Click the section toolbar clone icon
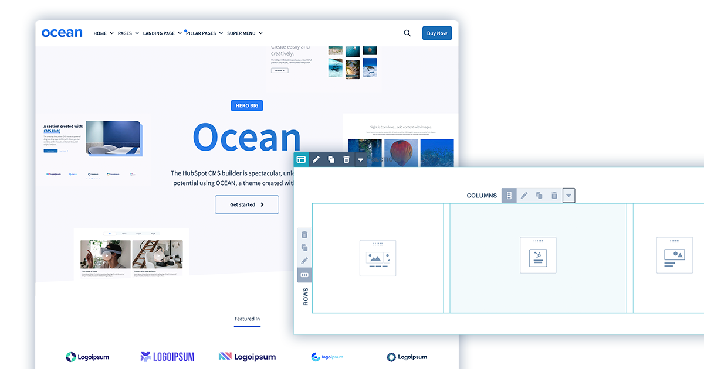The width and height of the screenshot is (704, 369). [x=331, y=159]
